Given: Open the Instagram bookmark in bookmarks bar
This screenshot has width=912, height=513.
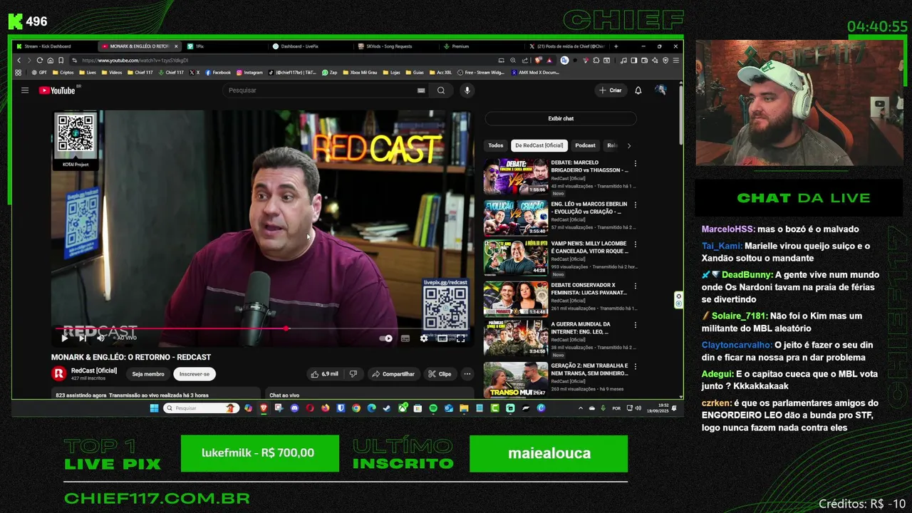Looking at the screenshot, I should [249, 72].
